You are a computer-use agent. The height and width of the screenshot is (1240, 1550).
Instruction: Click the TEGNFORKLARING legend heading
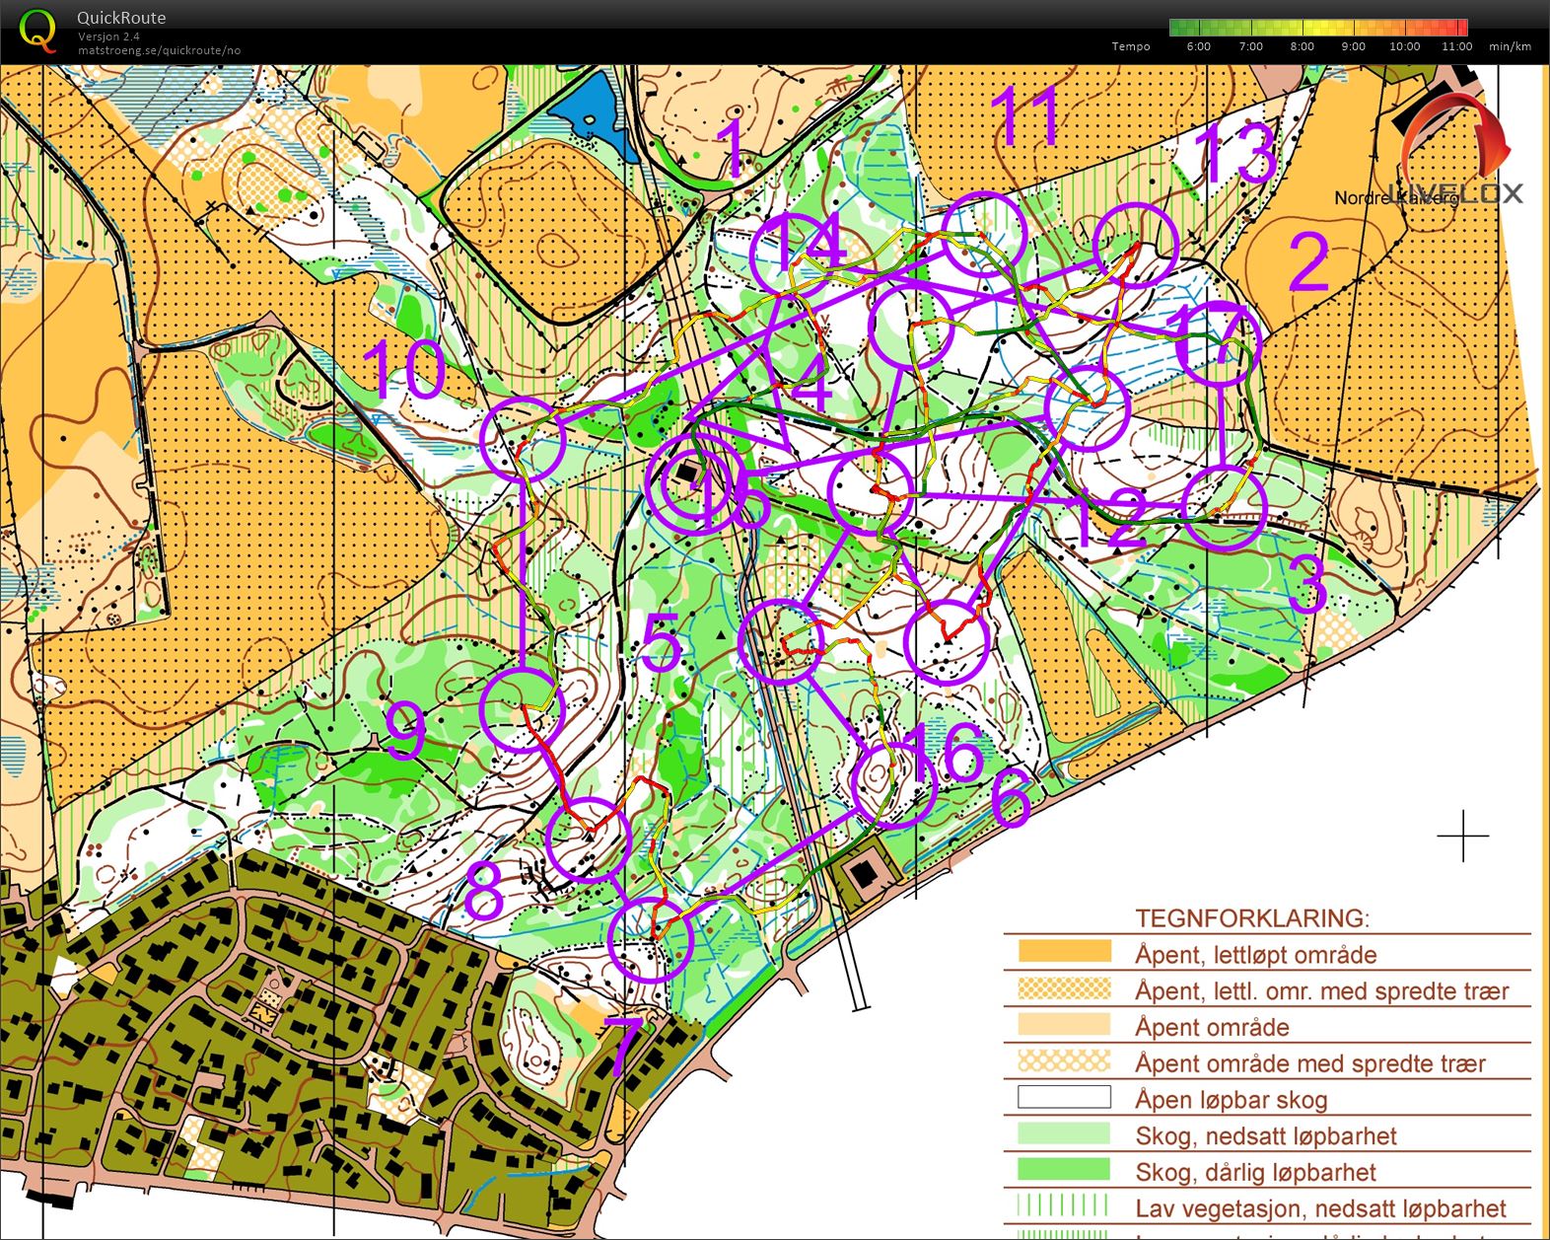[1251, 917]
